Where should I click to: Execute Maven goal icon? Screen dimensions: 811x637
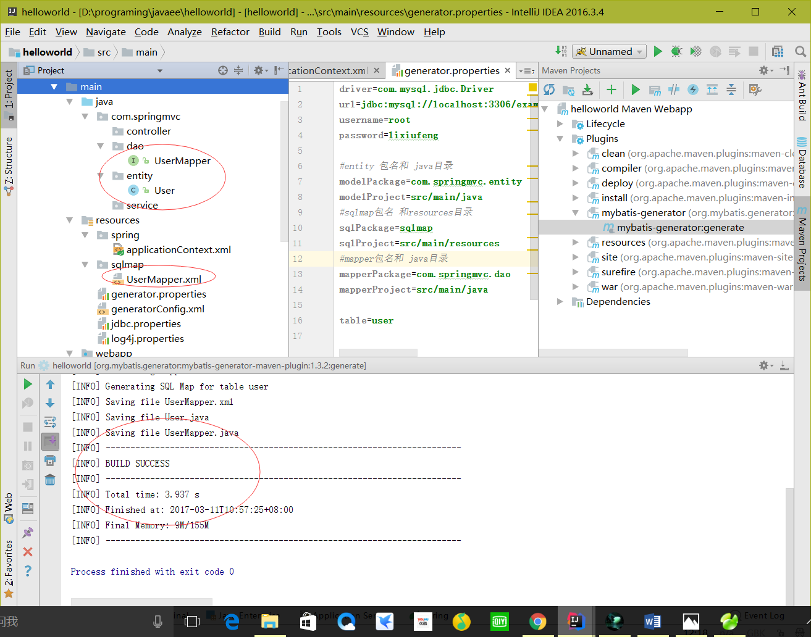tap(655, 90)
